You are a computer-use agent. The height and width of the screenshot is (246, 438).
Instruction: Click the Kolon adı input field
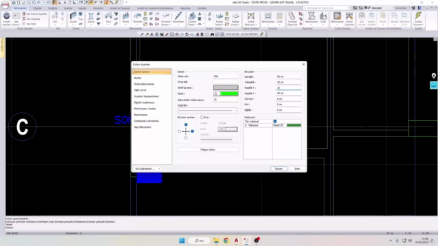(225, 76)
